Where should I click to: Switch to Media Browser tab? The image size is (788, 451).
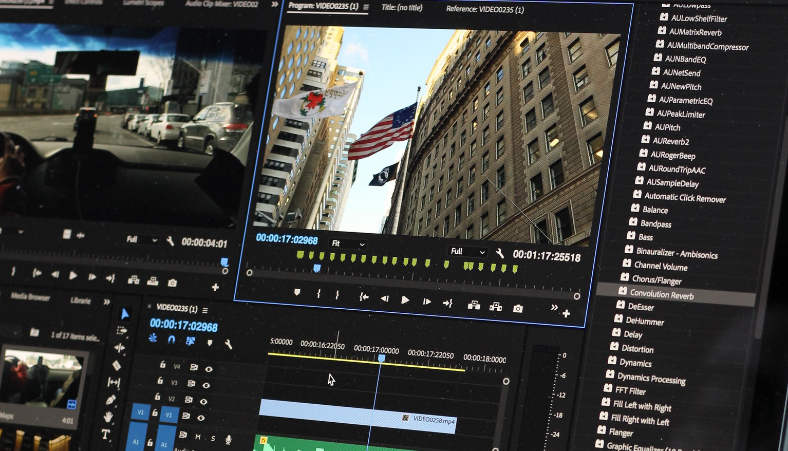point(30,297)
